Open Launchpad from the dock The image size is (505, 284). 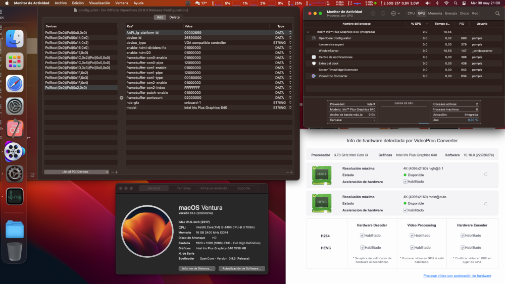point(15,61)
